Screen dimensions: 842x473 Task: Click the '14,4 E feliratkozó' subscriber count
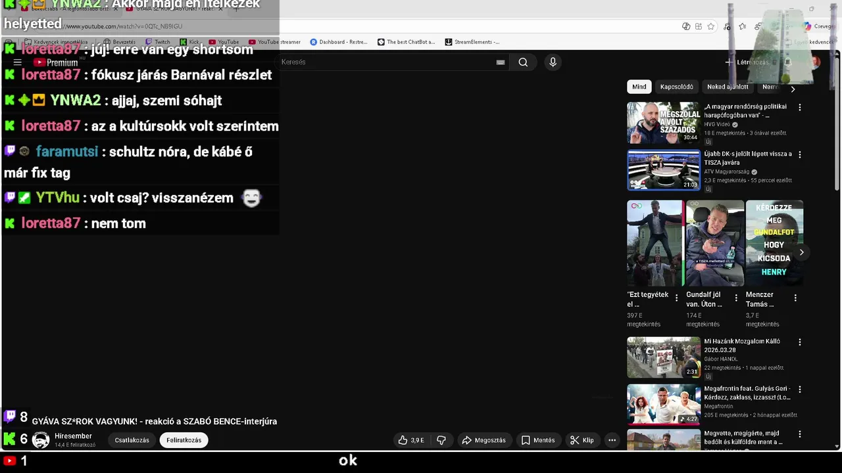[75, 445]
